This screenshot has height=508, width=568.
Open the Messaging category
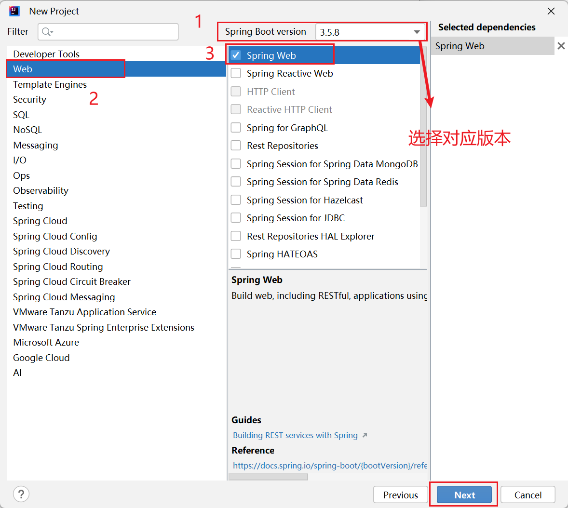(117, 145)
